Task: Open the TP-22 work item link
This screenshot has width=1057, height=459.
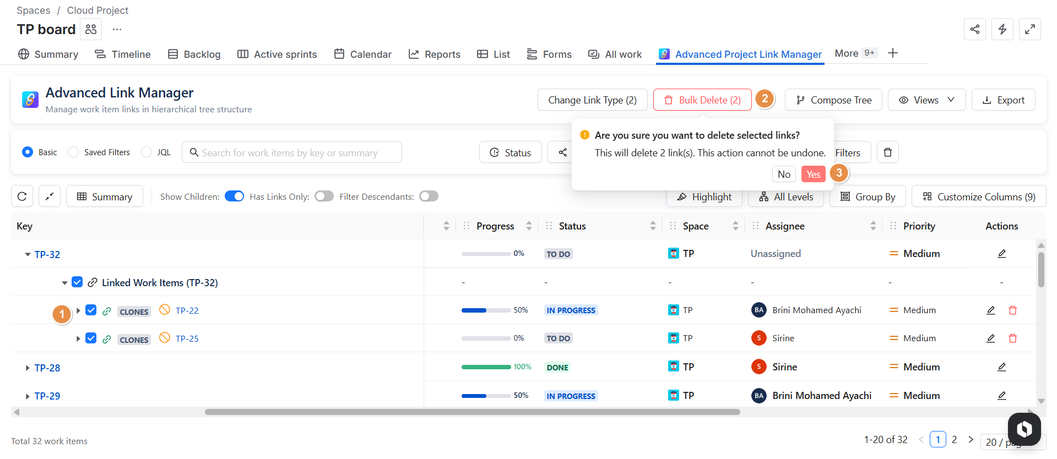Action: tap(187, 310)
